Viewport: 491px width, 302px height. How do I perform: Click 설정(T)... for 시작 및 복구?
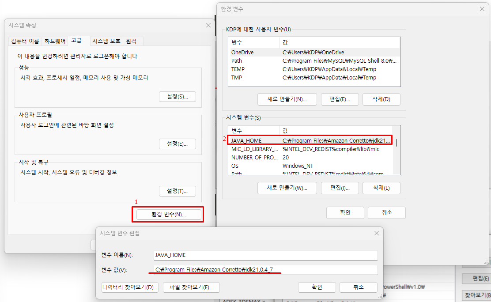(177, 191)
